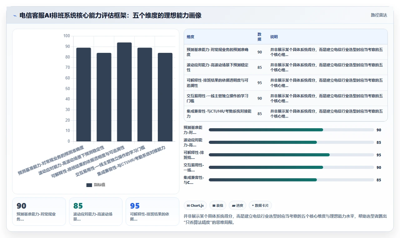The width and height of the screenshot is (400, 238).
Task: Click value 95 in the 可解释性 table row
Action: click(x=260, y=83)
